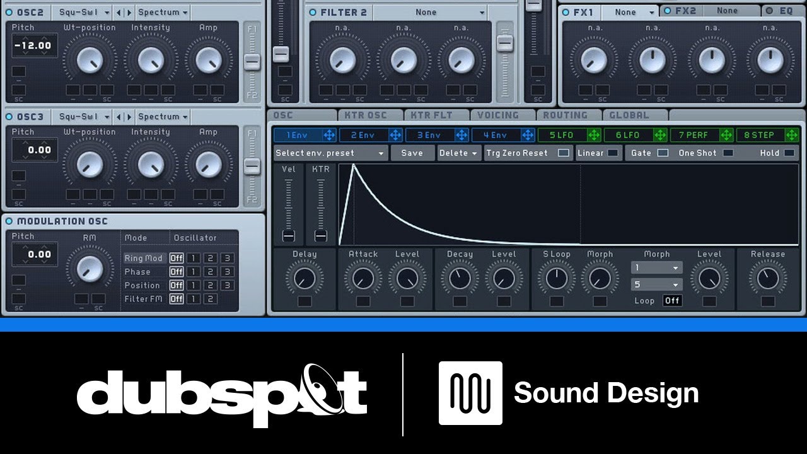This screenshot has width=807, height=454.
Task: Toggle the Modulation OSC power indicator
Action: pos(9,221)
